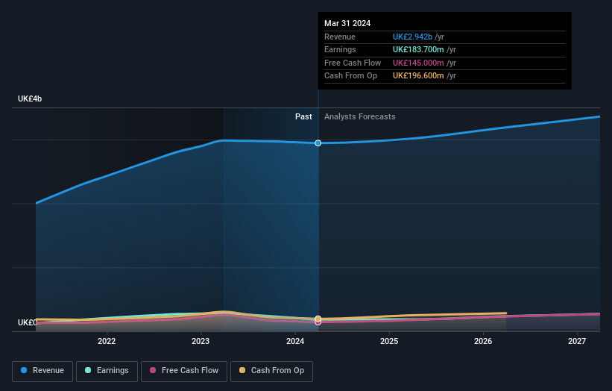The height and width of the screenshot is (391, 612).
Task: Click the 2023 x-axis label
Action: tap(201, 342)
